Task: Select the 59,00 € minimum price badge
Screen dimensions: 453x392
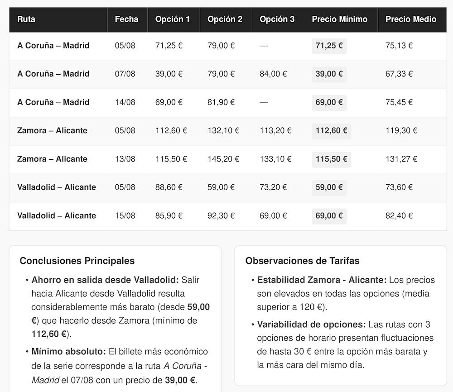Action: 329,188
